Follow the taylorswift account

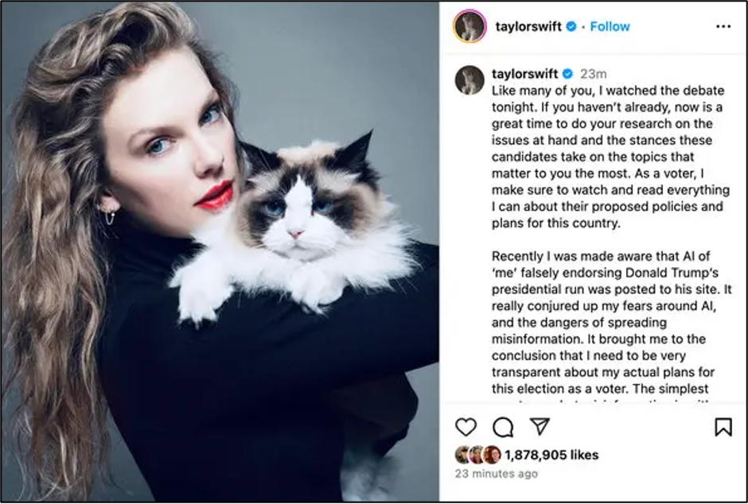click(610, 26)
